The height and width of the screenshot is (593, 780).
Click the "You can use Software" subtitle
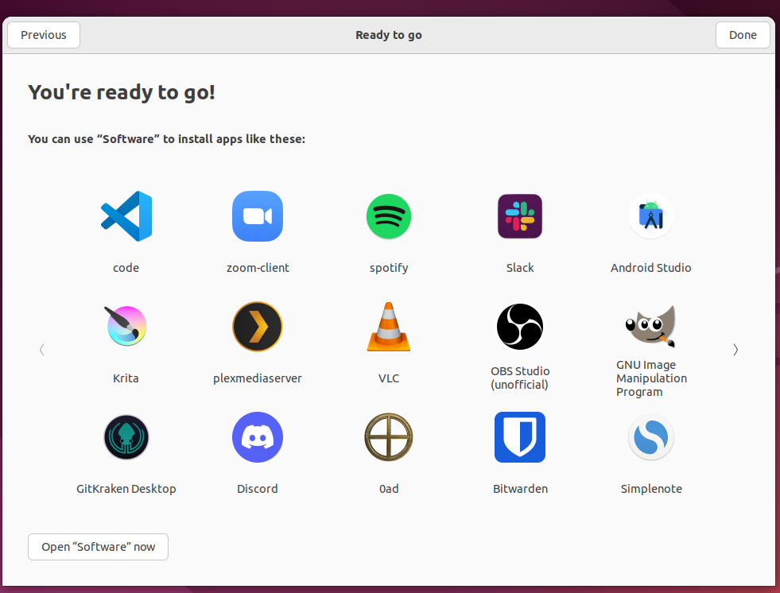(x=167, y=139)
